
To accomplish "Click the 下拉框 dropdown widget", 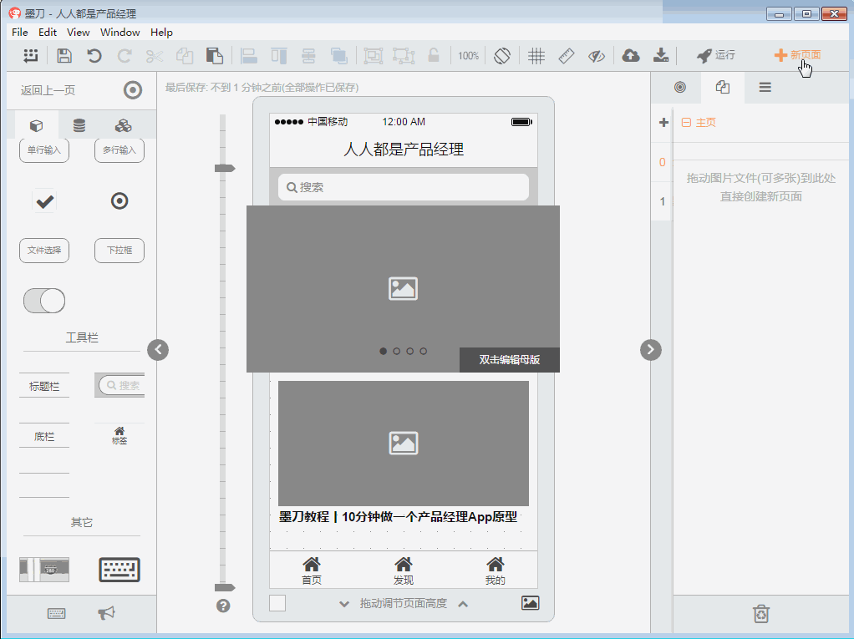I will (x=119, y=251).
